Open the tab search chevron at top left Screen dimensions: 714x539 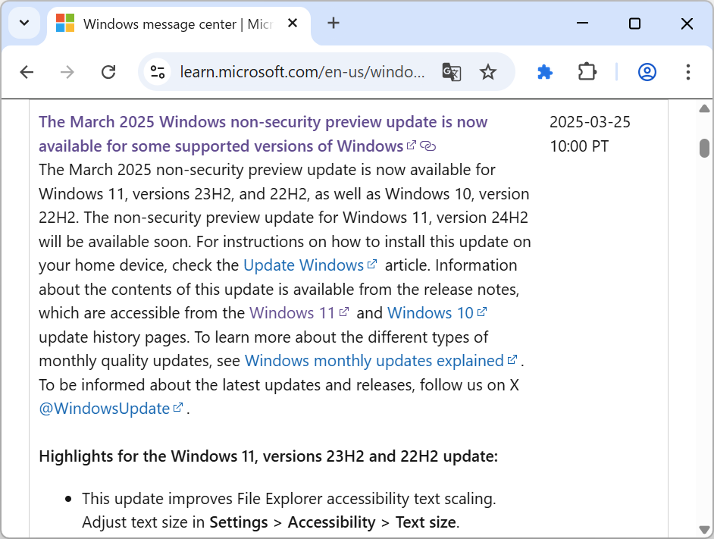pyautogui.click(x=23, y=24)
